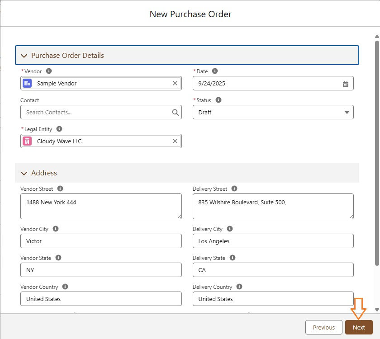The width and height of the screenshot is (380, 339).
Task: Open the Status dropdown showing Draft
Action: 273,112
